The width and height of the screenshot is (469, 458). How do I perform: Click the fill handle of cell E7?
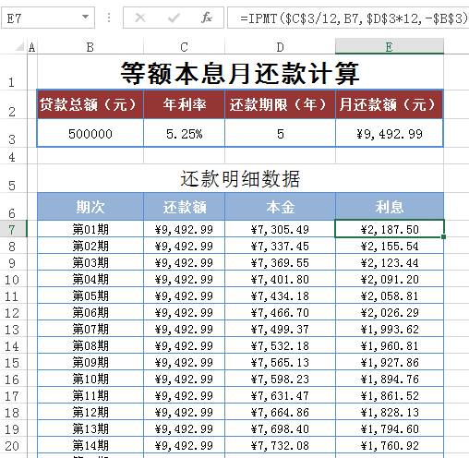(443, 236)
